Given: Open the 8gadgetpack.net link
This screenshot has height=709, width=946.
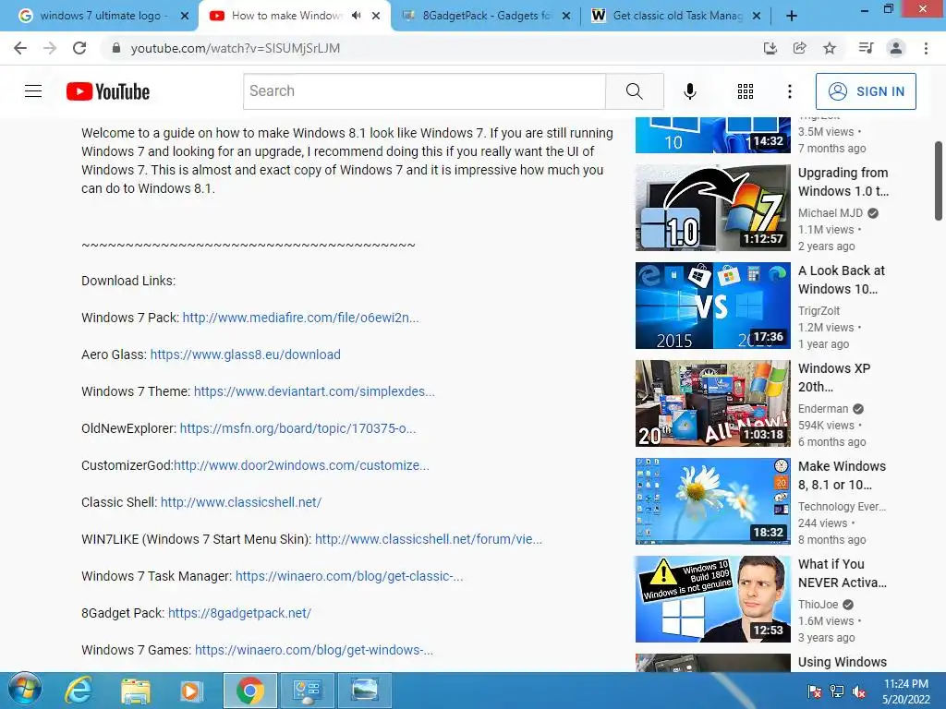Looking at the screenshot, I should pyautogui.click(x=239, y=613).
